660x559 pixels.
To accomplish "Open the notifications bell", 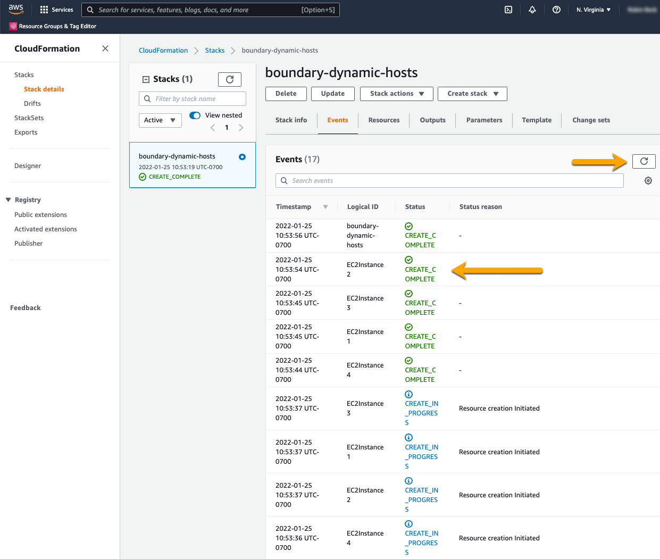I will (532, 10).
